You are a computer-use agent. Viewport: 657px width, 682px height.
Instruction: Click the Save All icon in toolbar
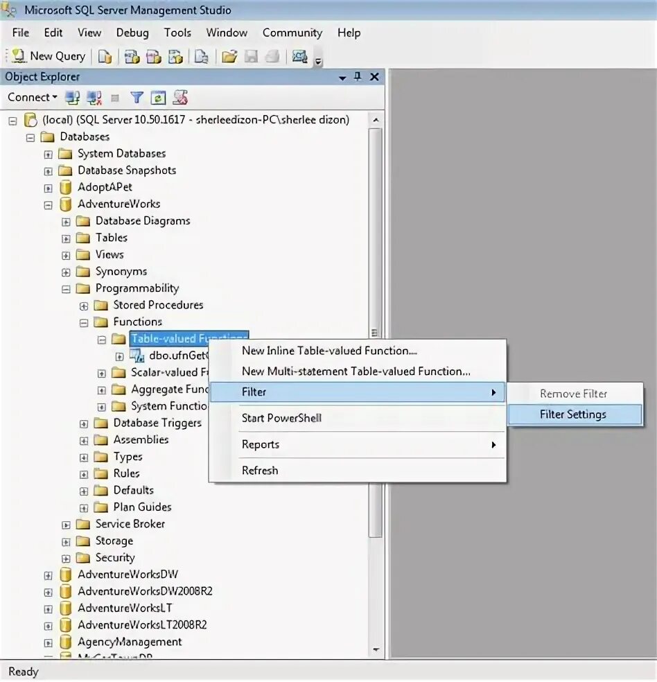pos(272,57)
